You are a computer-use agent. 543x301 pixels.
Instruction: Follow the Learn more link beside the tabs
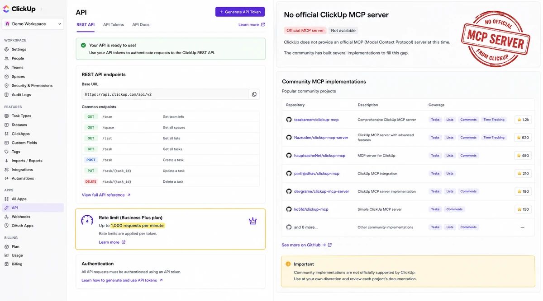pyautogui.click(x=252, y=25)
